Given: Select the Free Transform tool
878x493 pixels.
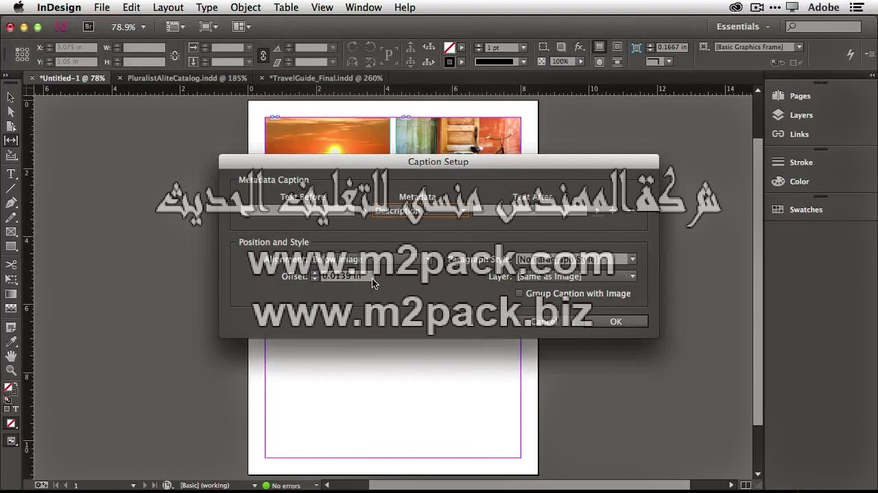Looking at the screenshot, I should coord(11,279).
